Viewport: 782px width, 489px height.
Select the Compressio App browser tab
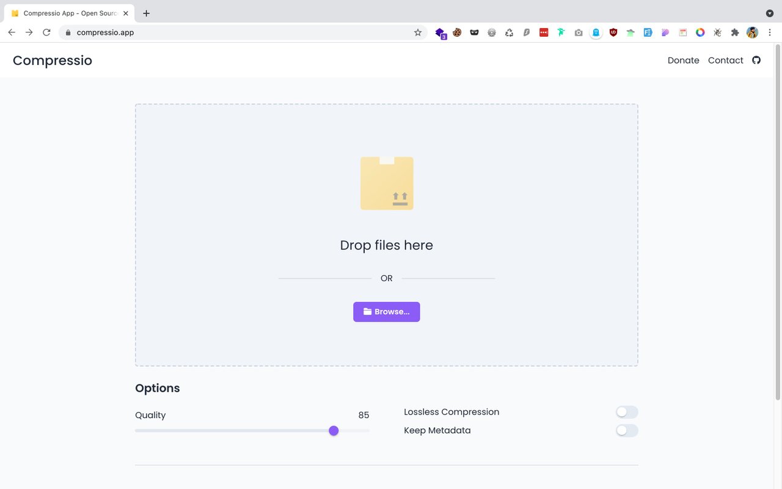click(67, 13)
